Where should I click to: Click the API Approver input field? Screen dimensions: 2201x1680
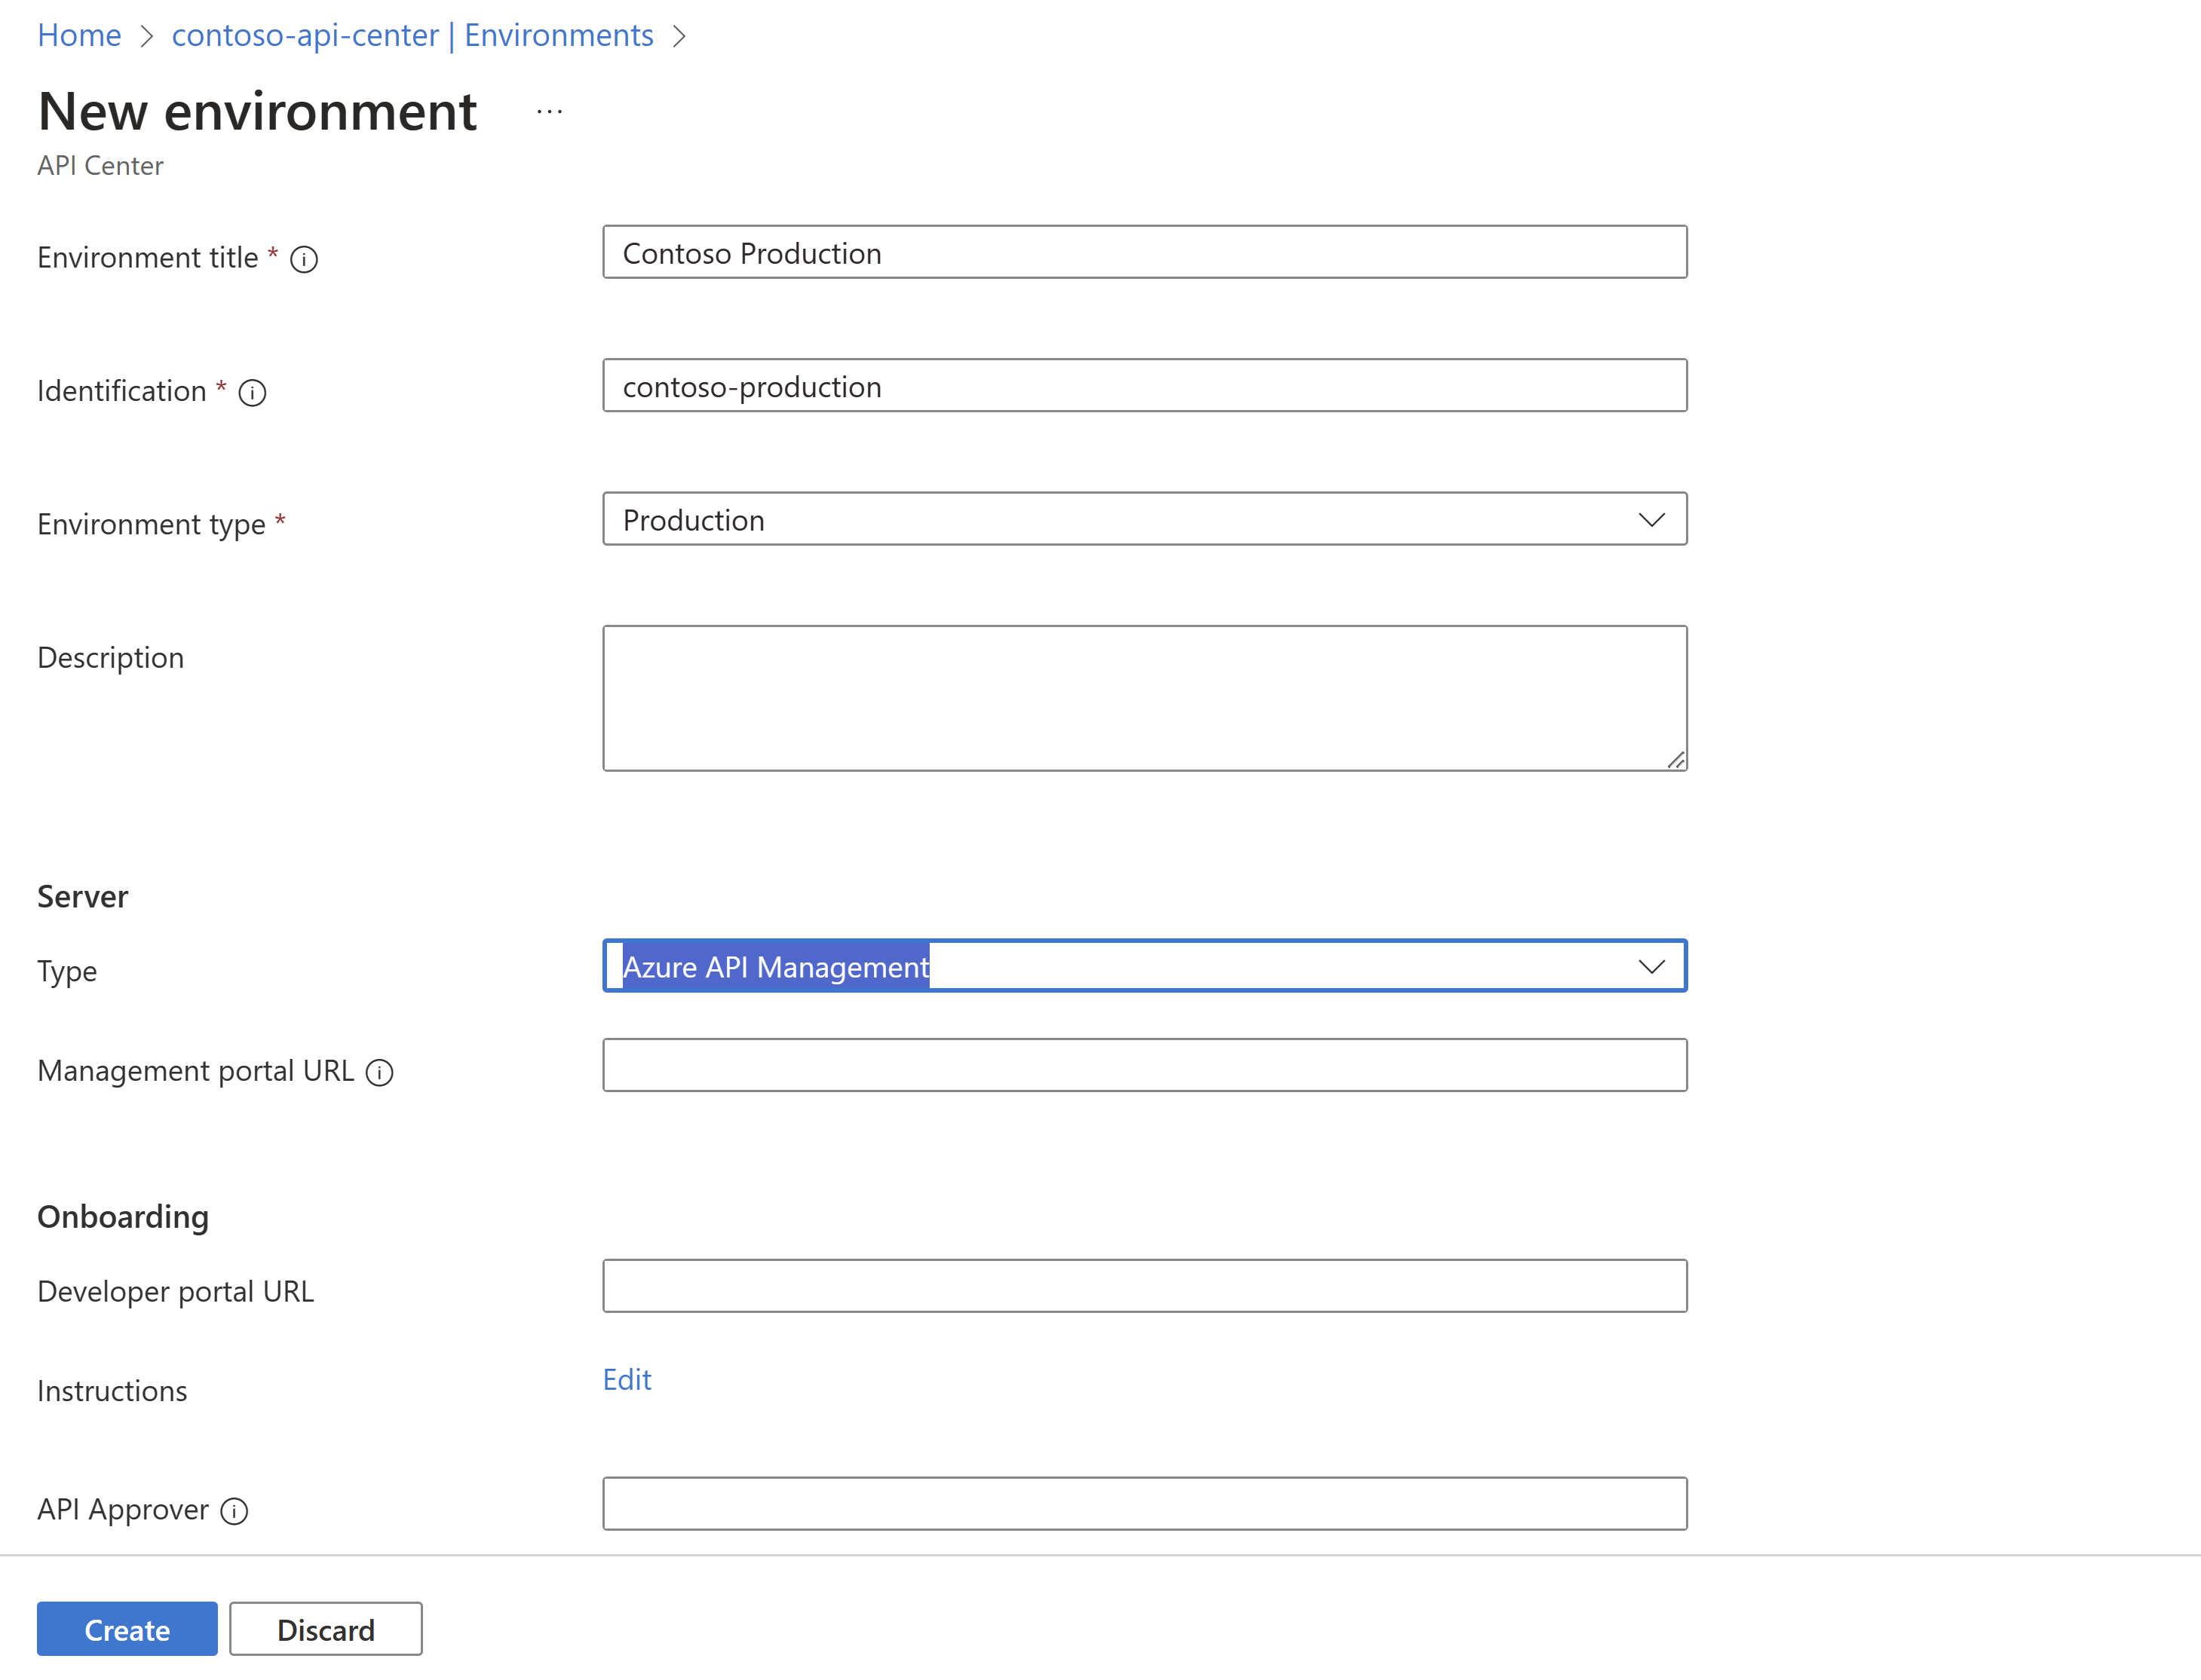pos(1145,1507)
